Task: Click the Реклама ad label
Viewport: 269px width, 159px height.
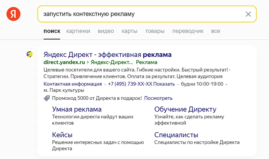Action: [147, 62]
